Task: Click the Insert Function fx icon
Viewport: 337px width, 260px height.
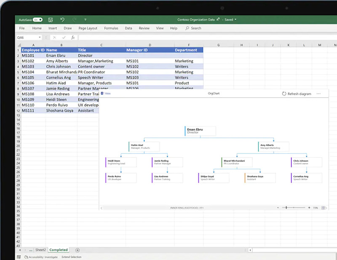Action: 73,37
